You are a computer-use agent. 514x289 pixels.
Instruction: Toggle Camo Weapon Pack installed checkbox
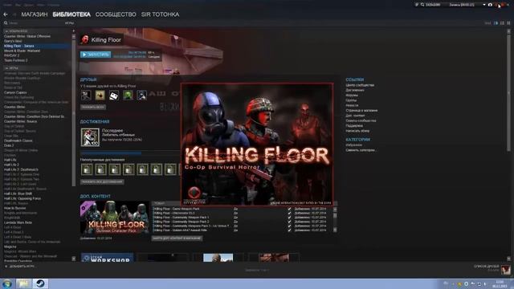[x=289, y=209]
